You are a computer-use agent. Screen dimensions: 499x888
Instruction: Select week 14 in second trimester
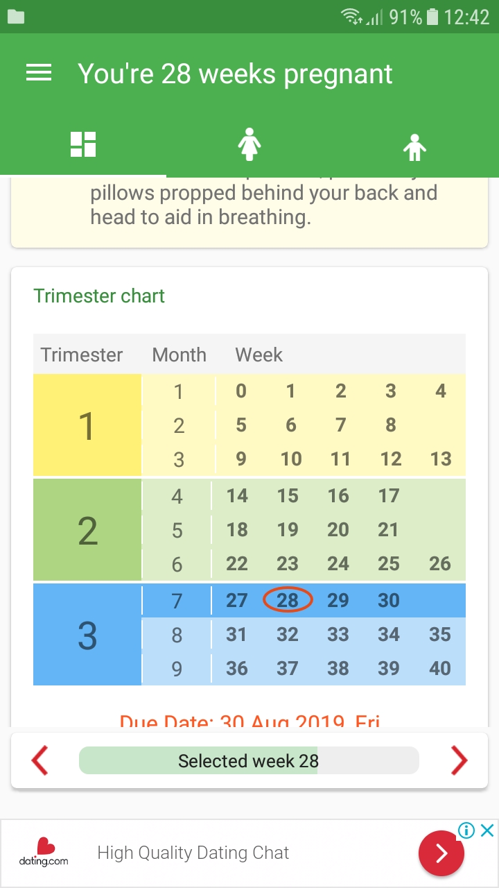tap(237, 495)
